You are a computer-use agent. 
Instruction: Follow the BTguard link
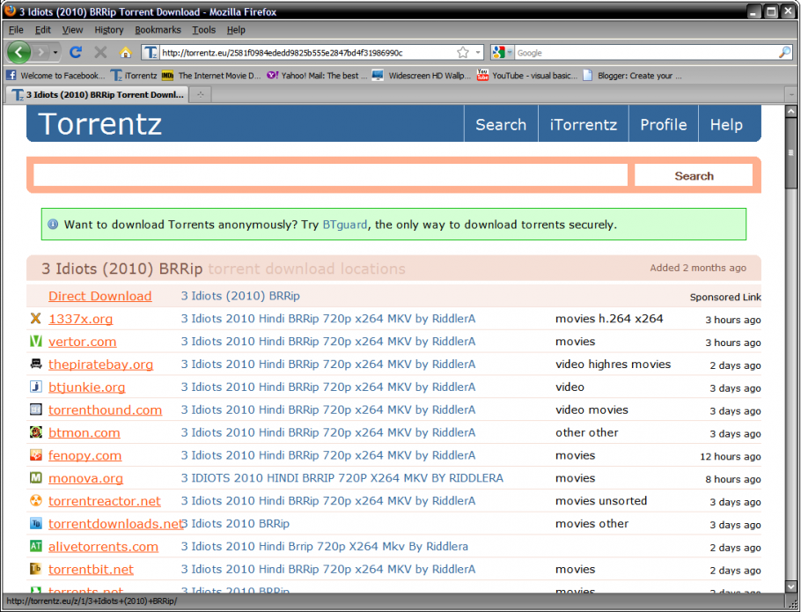click(x=345, y=225)
